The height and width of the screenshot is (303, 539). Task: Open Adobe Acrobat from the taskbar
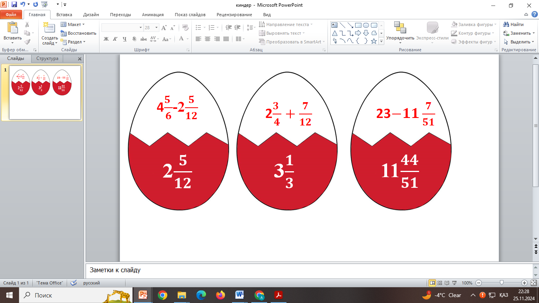(279, 295)
